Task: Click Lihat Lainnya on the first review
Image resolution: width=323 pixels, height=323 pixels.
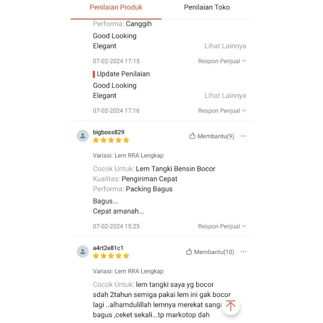Action: coord(225,46)
